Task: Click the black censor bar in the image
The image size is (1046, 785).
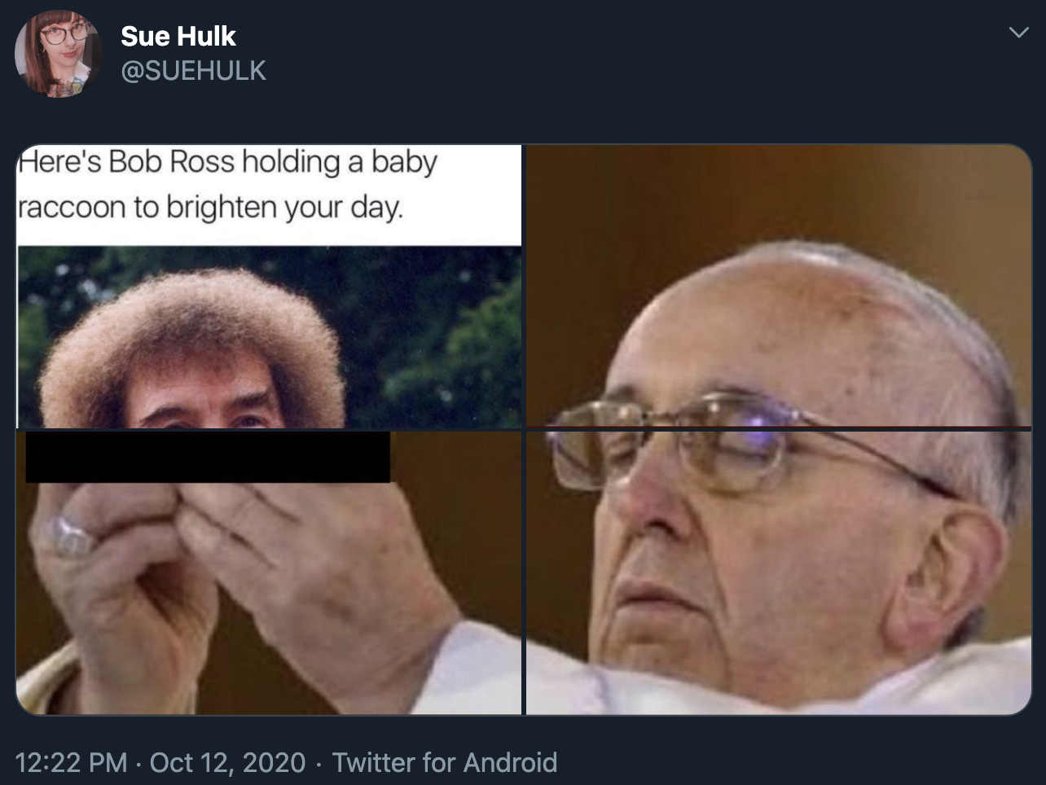Action: (208, 457)
